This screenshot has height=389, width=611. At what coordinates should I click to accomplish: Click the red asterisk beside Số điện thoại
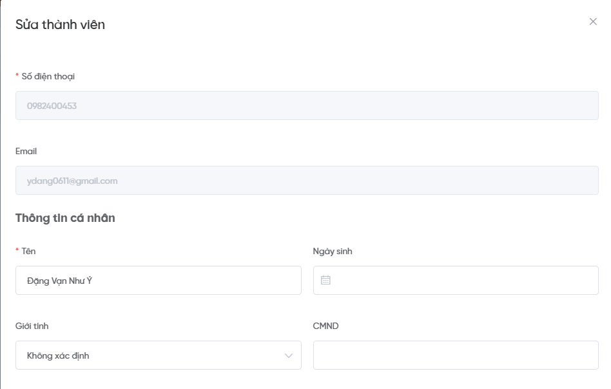[x=17, y=76]
